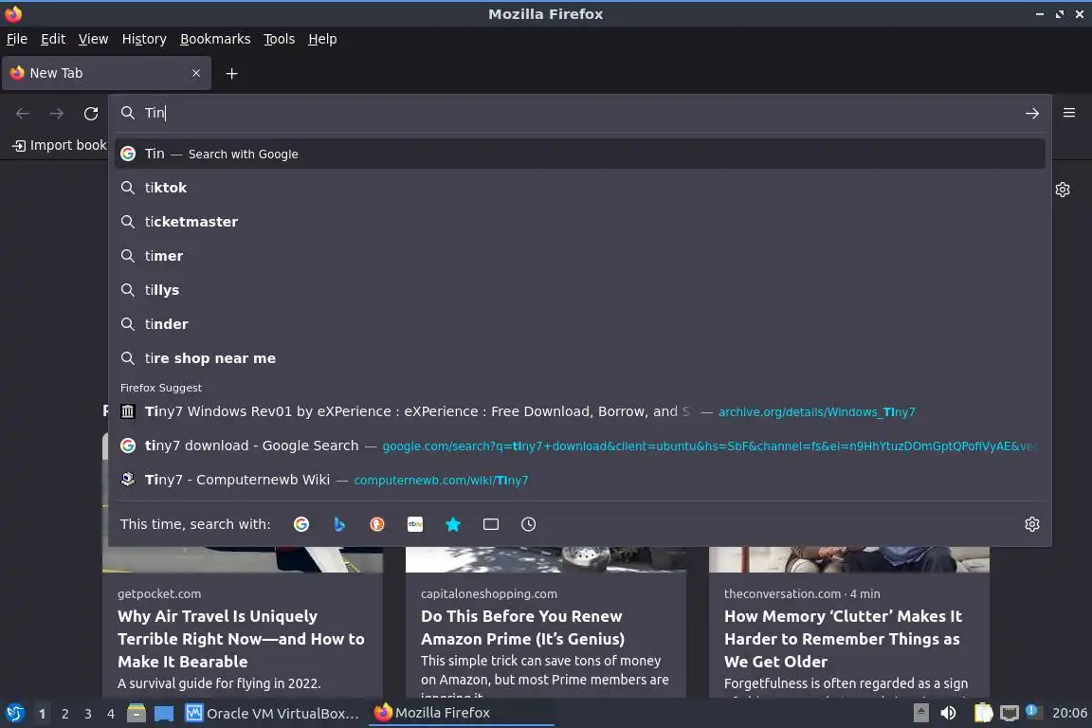Open the taskbar start menu icon
Screen dimensions: 1092x728
14,713
